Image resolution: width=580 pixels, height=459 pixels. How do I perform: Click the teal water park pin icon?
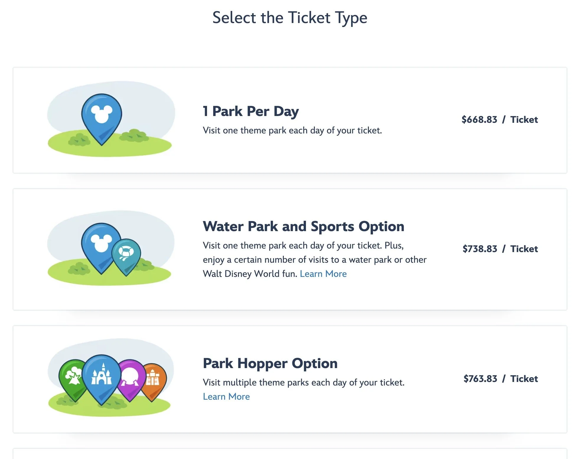126,254
